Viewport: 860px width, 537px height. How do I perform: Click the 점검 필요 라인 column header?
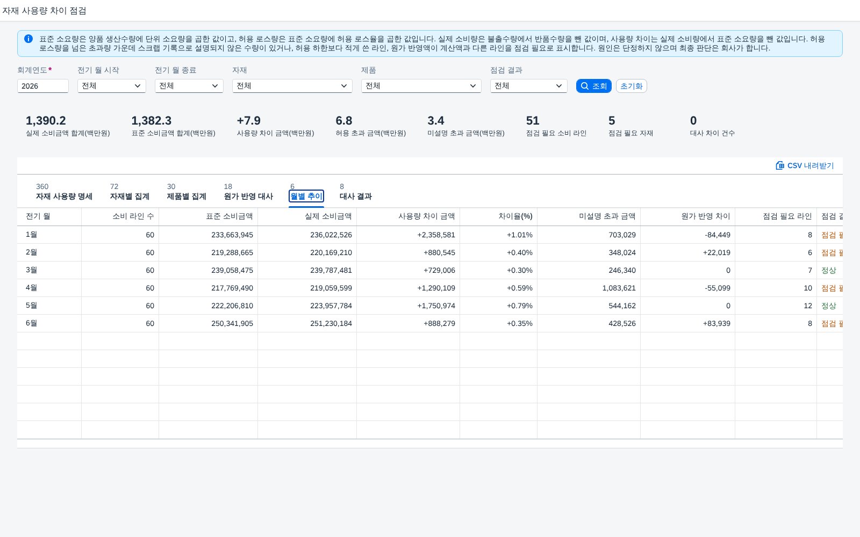coord(776,216)
